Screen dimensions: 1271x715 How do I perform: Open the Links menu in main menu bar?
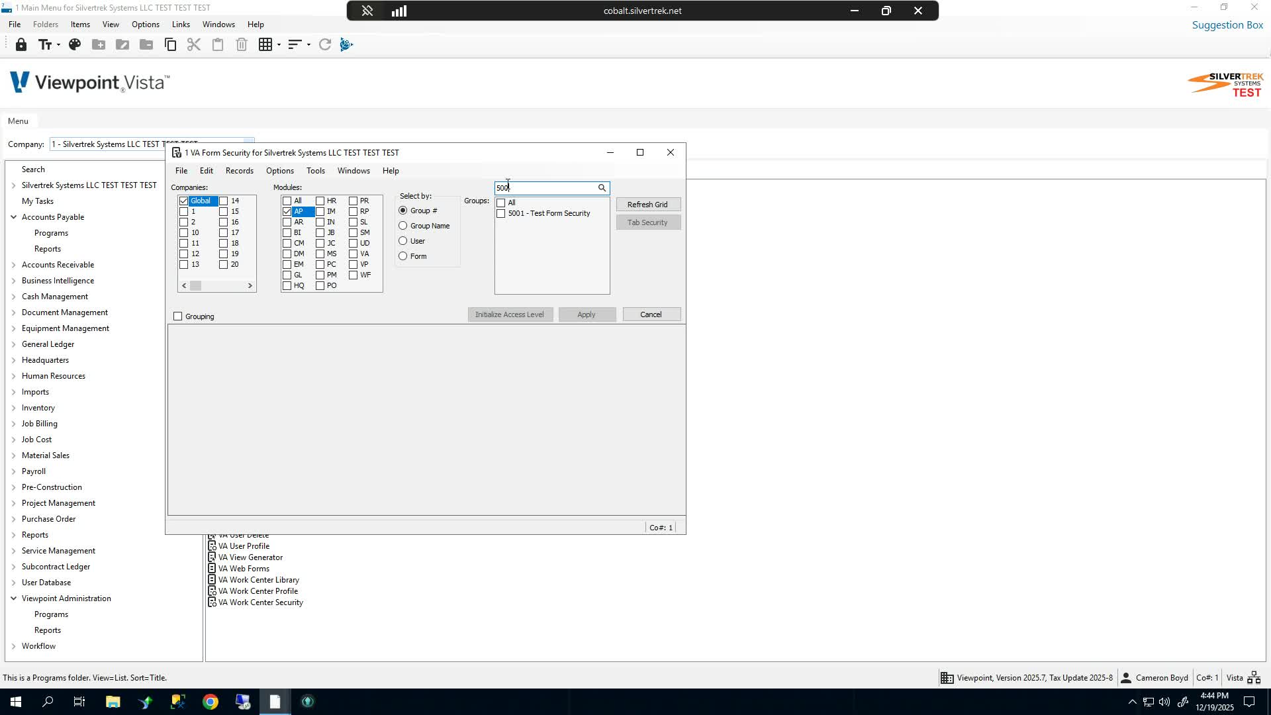181,24
